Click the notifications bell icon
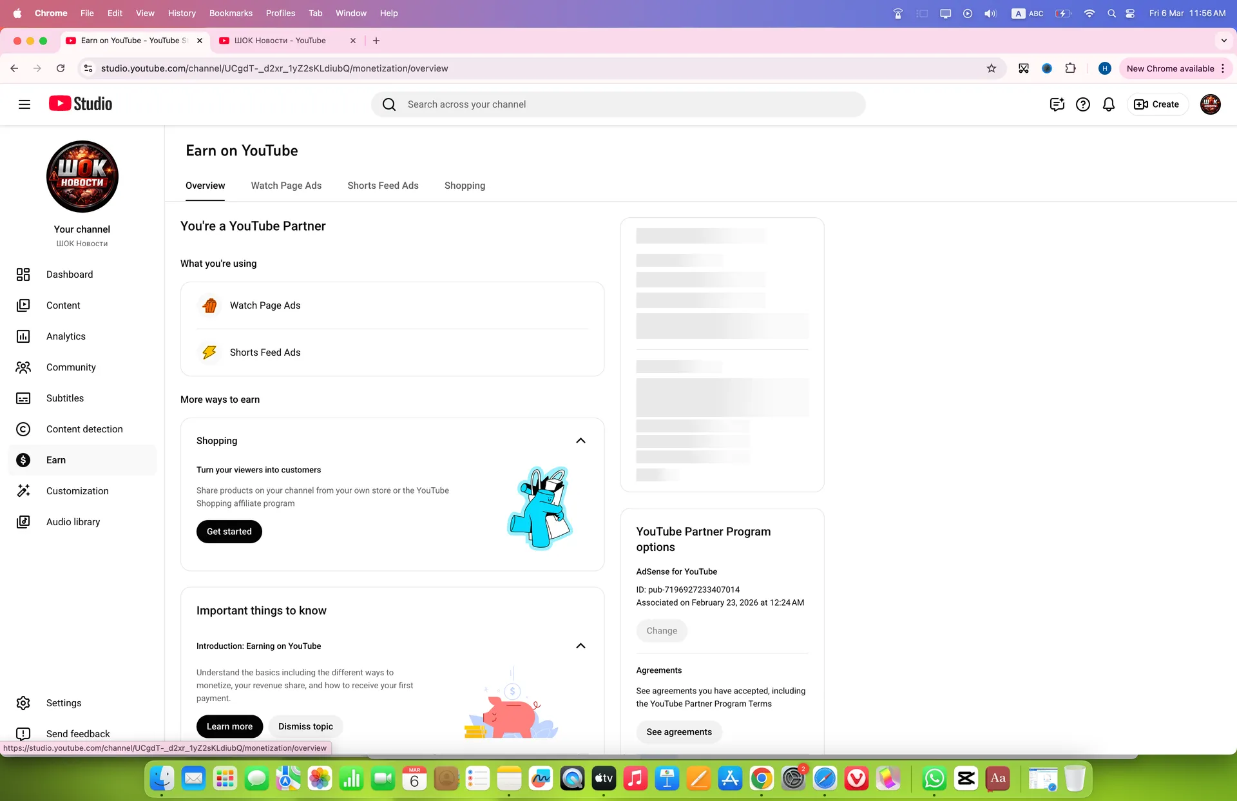 coord(1108,104)
